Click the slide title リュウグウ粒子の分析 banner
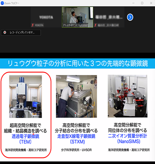The image size is (155, 164). click(x=77, y=63)
